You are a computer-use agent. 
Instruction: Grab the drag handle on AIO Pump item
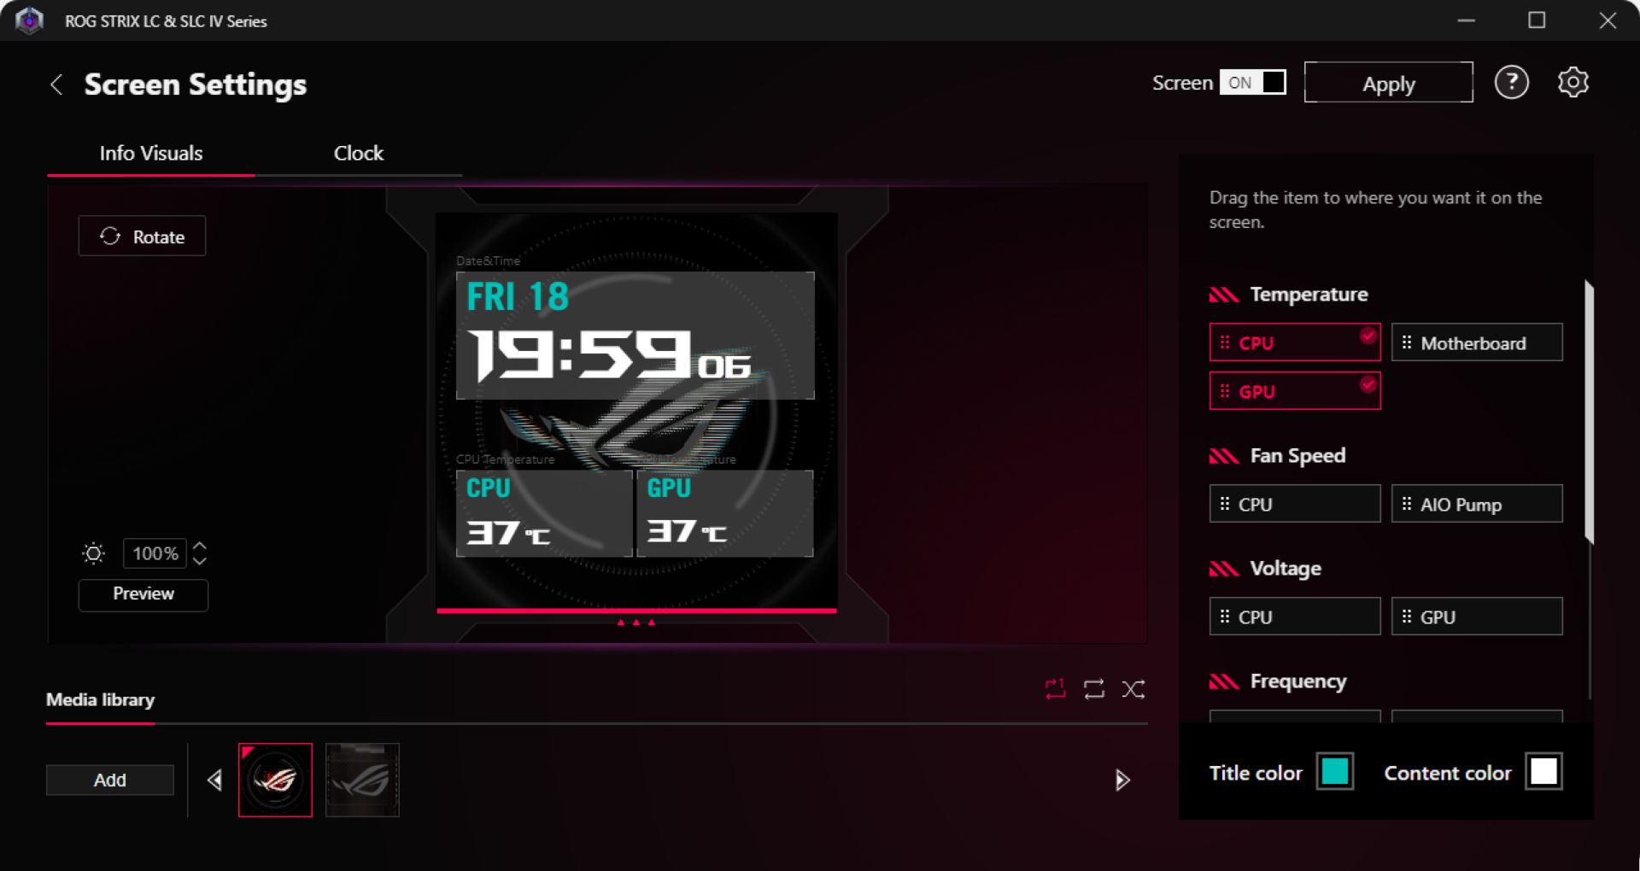(1407, 504)
